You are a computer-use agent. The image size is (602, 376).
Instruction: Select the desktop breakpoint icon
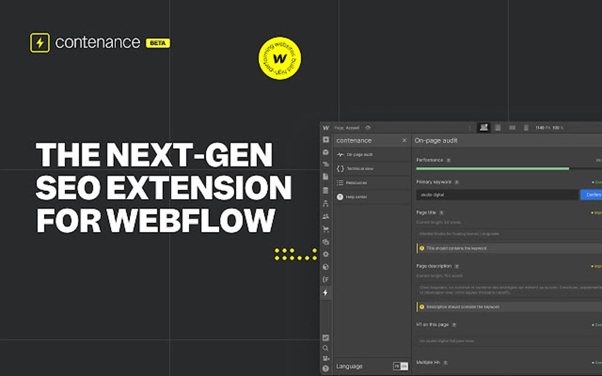tap(484, 128)
